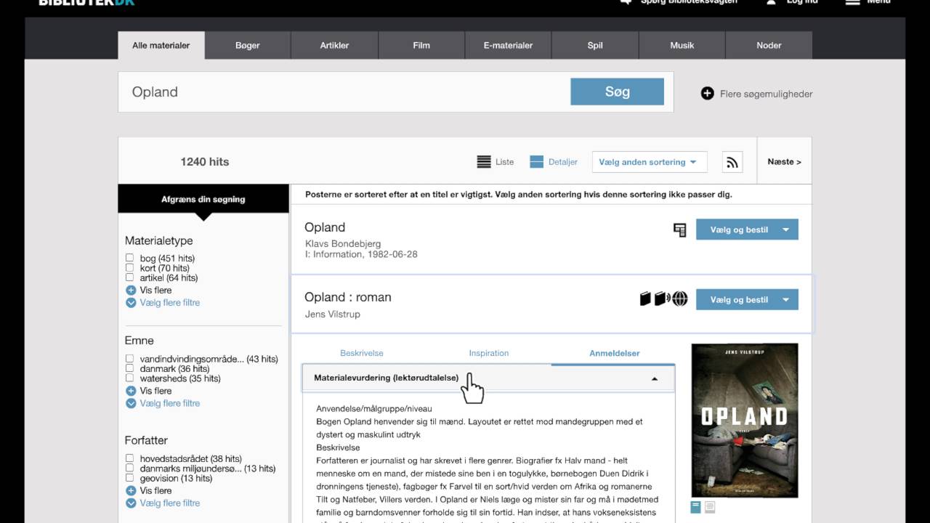The height and width of the screenshot is (523, 930).
Task: Open the hamburger Menu icon
Action: pyautogui.click(x=853, y=2)
